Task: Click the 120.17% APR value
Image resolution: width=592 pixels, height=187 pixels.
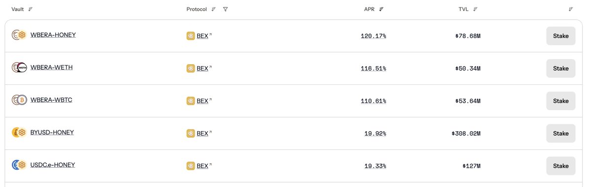Action: click(373, 36)
